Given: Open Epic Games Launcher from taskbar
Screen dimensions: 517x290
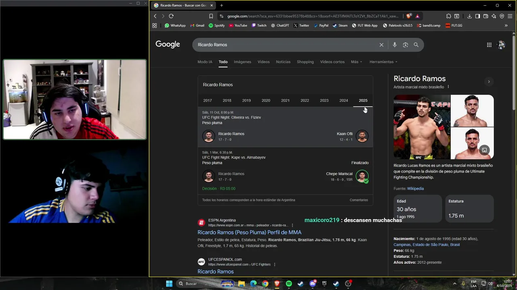Looking at the screenshot, I should click(324, 284).
